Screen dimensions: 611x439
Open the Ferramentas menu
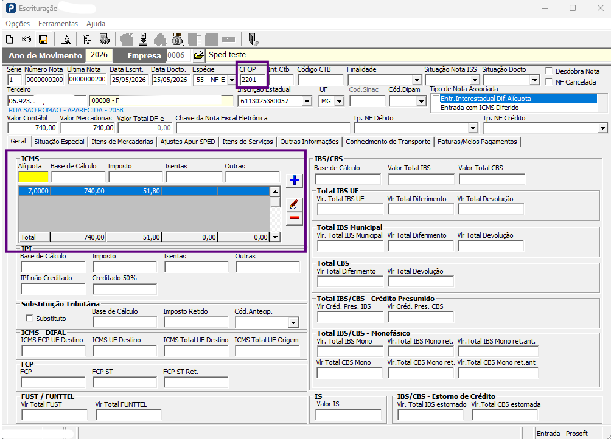[58, 24]
